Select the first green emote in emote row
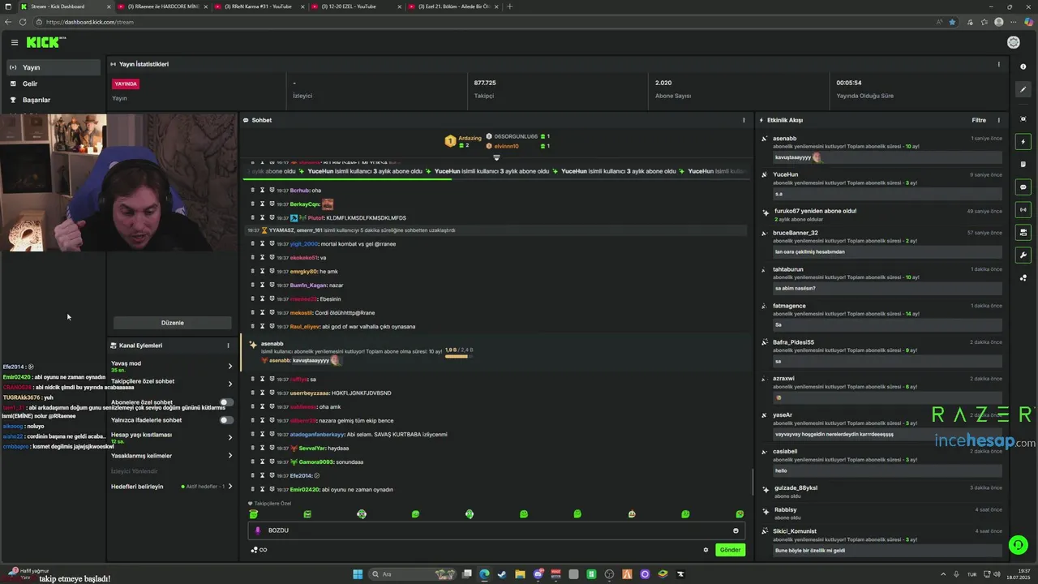1038x584 pixels. tap(254, 514)
